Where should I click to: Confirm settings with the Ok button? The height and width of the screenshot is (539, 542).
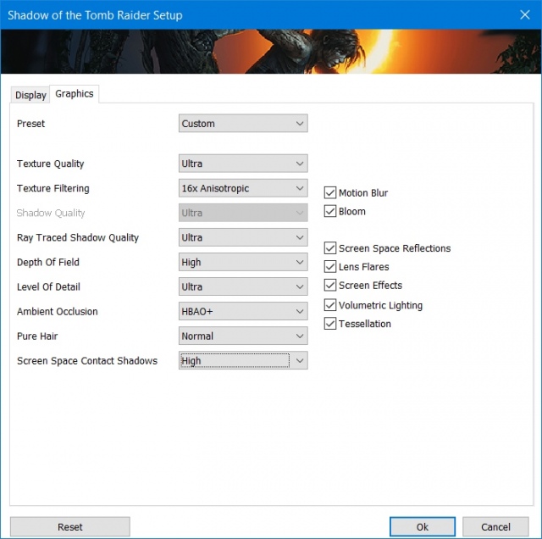point(423,526)
